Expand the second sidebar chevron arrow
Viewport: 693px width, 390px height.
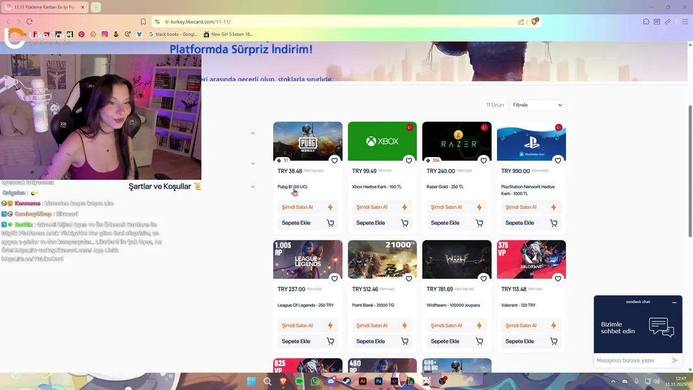click(x=253, y=164)
